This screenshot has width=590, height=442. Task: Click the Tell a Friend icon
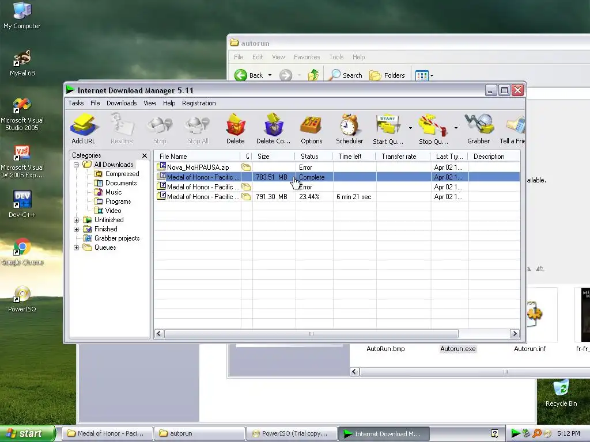512,129
